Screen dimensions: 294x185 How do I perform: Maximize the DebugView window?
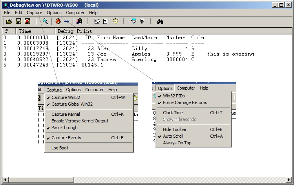click(x=281, y=5)
